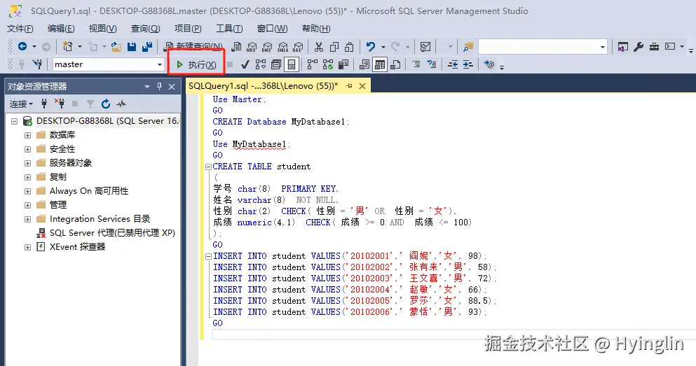Viewport: 696px width, 366px height.
Task: Click the Save All icon
Action: coord(147,46)
